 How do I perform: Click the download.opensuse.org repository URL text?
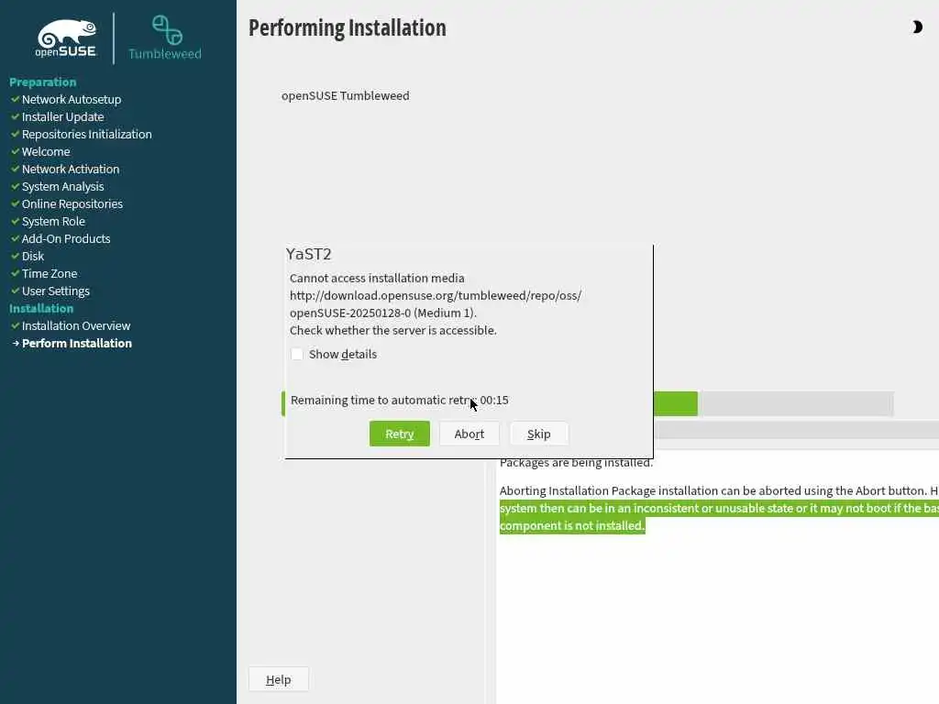pyautogui.click(x=436, y=295)
